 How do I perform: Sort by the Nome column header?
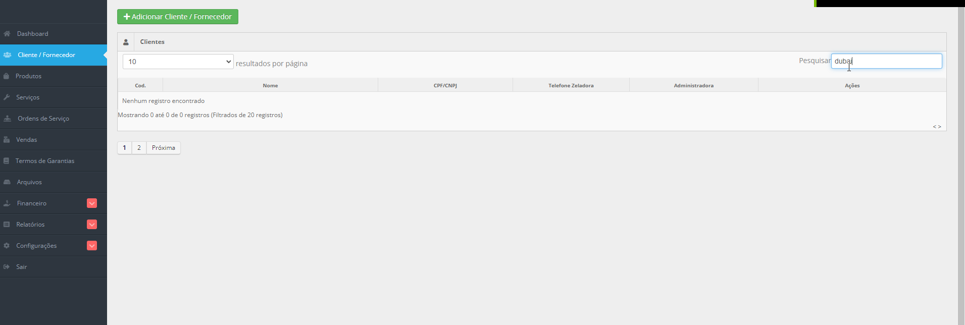tap(270, 85)
